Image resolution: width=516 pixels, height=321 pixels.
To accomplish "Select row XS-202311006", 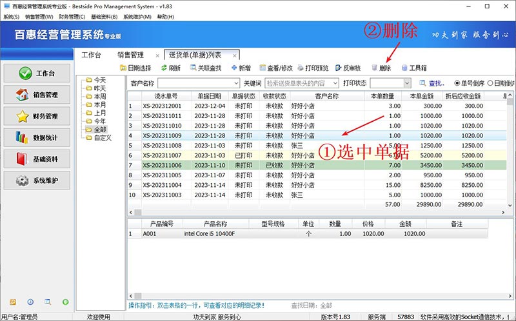I will tap(317, 165).
